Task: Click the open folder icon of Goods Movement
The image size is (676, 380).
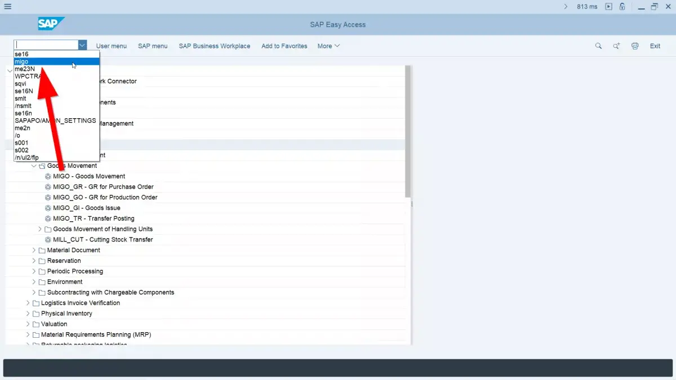Action: tap(42, 166)
